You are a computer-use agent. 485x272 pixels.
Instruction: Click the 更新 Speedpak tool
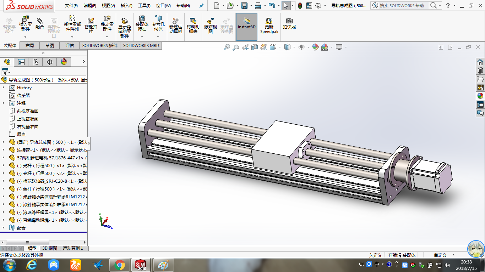(269, 25)
